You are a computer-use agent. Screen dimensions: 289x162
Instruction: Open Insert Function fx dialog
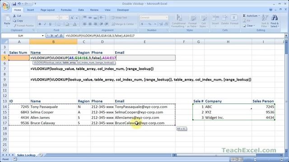[61, 36]
